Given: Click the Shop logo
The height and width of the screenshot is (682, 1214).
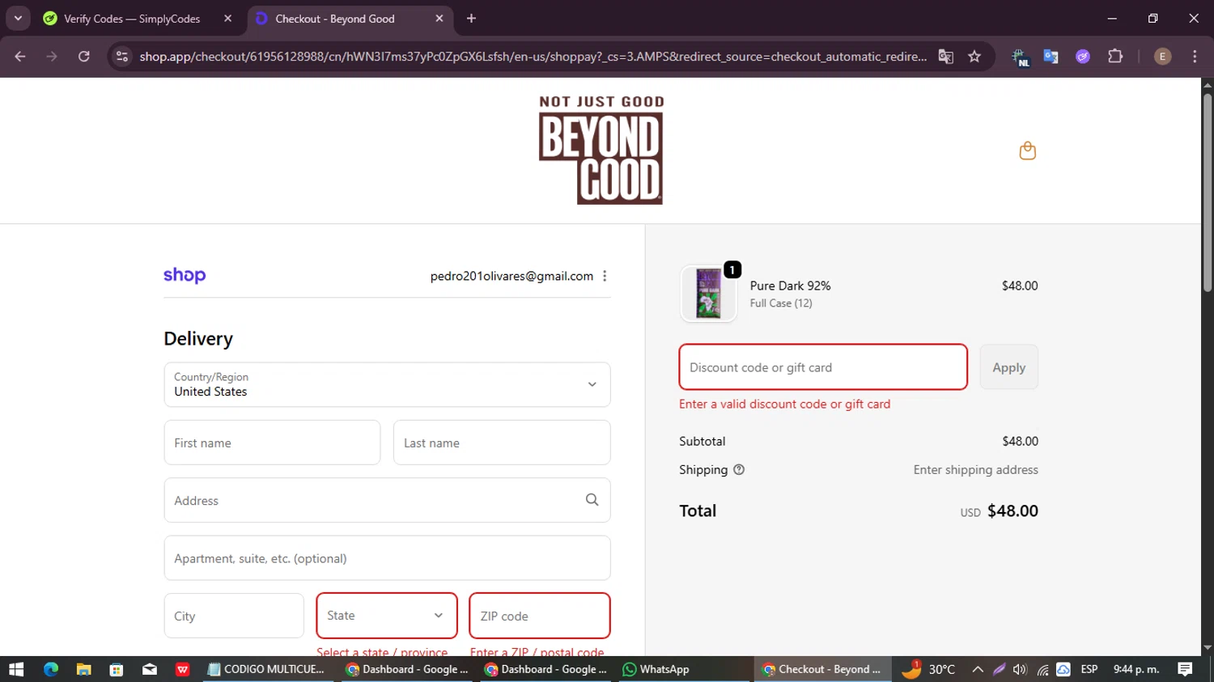Looking at the screenshot, I should 185,276.
